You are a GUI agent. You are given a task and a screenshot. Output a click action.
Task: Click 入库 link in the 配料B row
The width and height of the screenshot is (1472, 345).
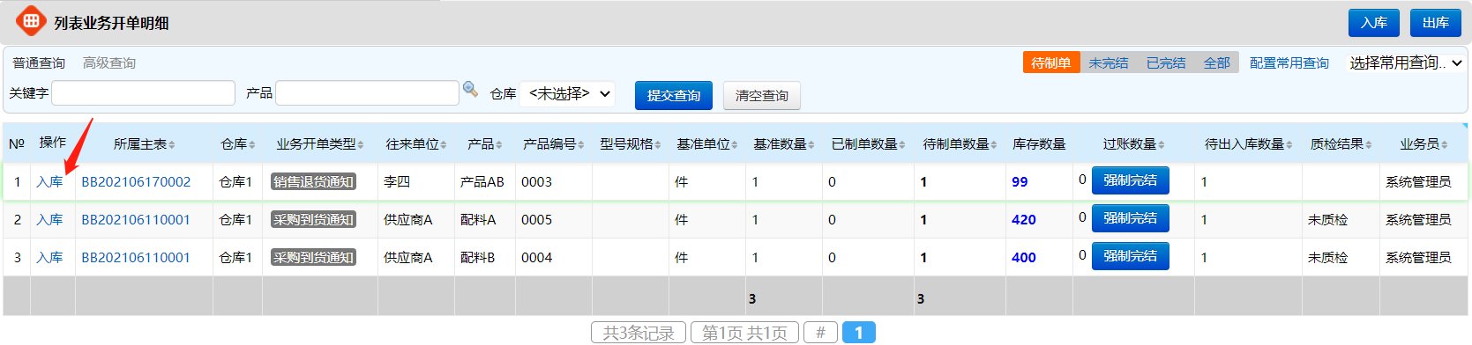pyautogui.click(x=49, y=258)
